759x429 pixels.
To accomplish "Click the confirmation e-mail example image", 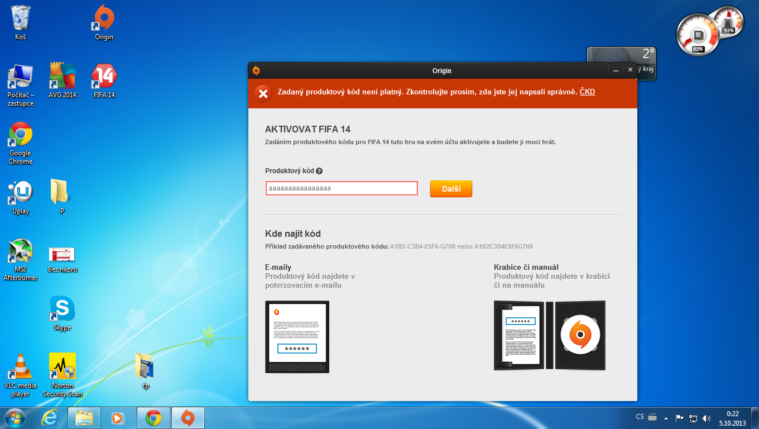I will [x=297, y=337].
